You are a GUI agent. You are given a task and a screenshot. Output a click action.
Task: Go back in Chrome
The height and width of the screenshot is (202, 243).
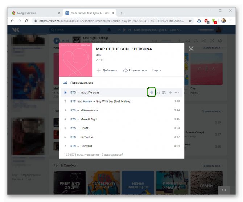12,21
